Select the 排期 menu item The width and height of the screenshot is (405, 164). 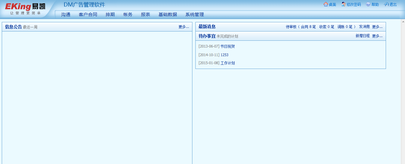pos(110,15)
